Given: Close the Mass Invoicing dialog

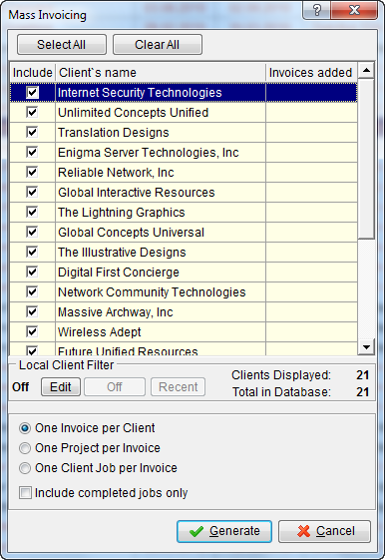Looking at the screenshot, I should pos(354,10).
